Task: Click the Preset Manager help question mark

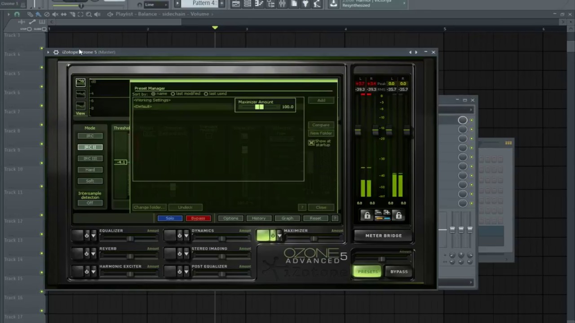Action: (x=302, y=207)
